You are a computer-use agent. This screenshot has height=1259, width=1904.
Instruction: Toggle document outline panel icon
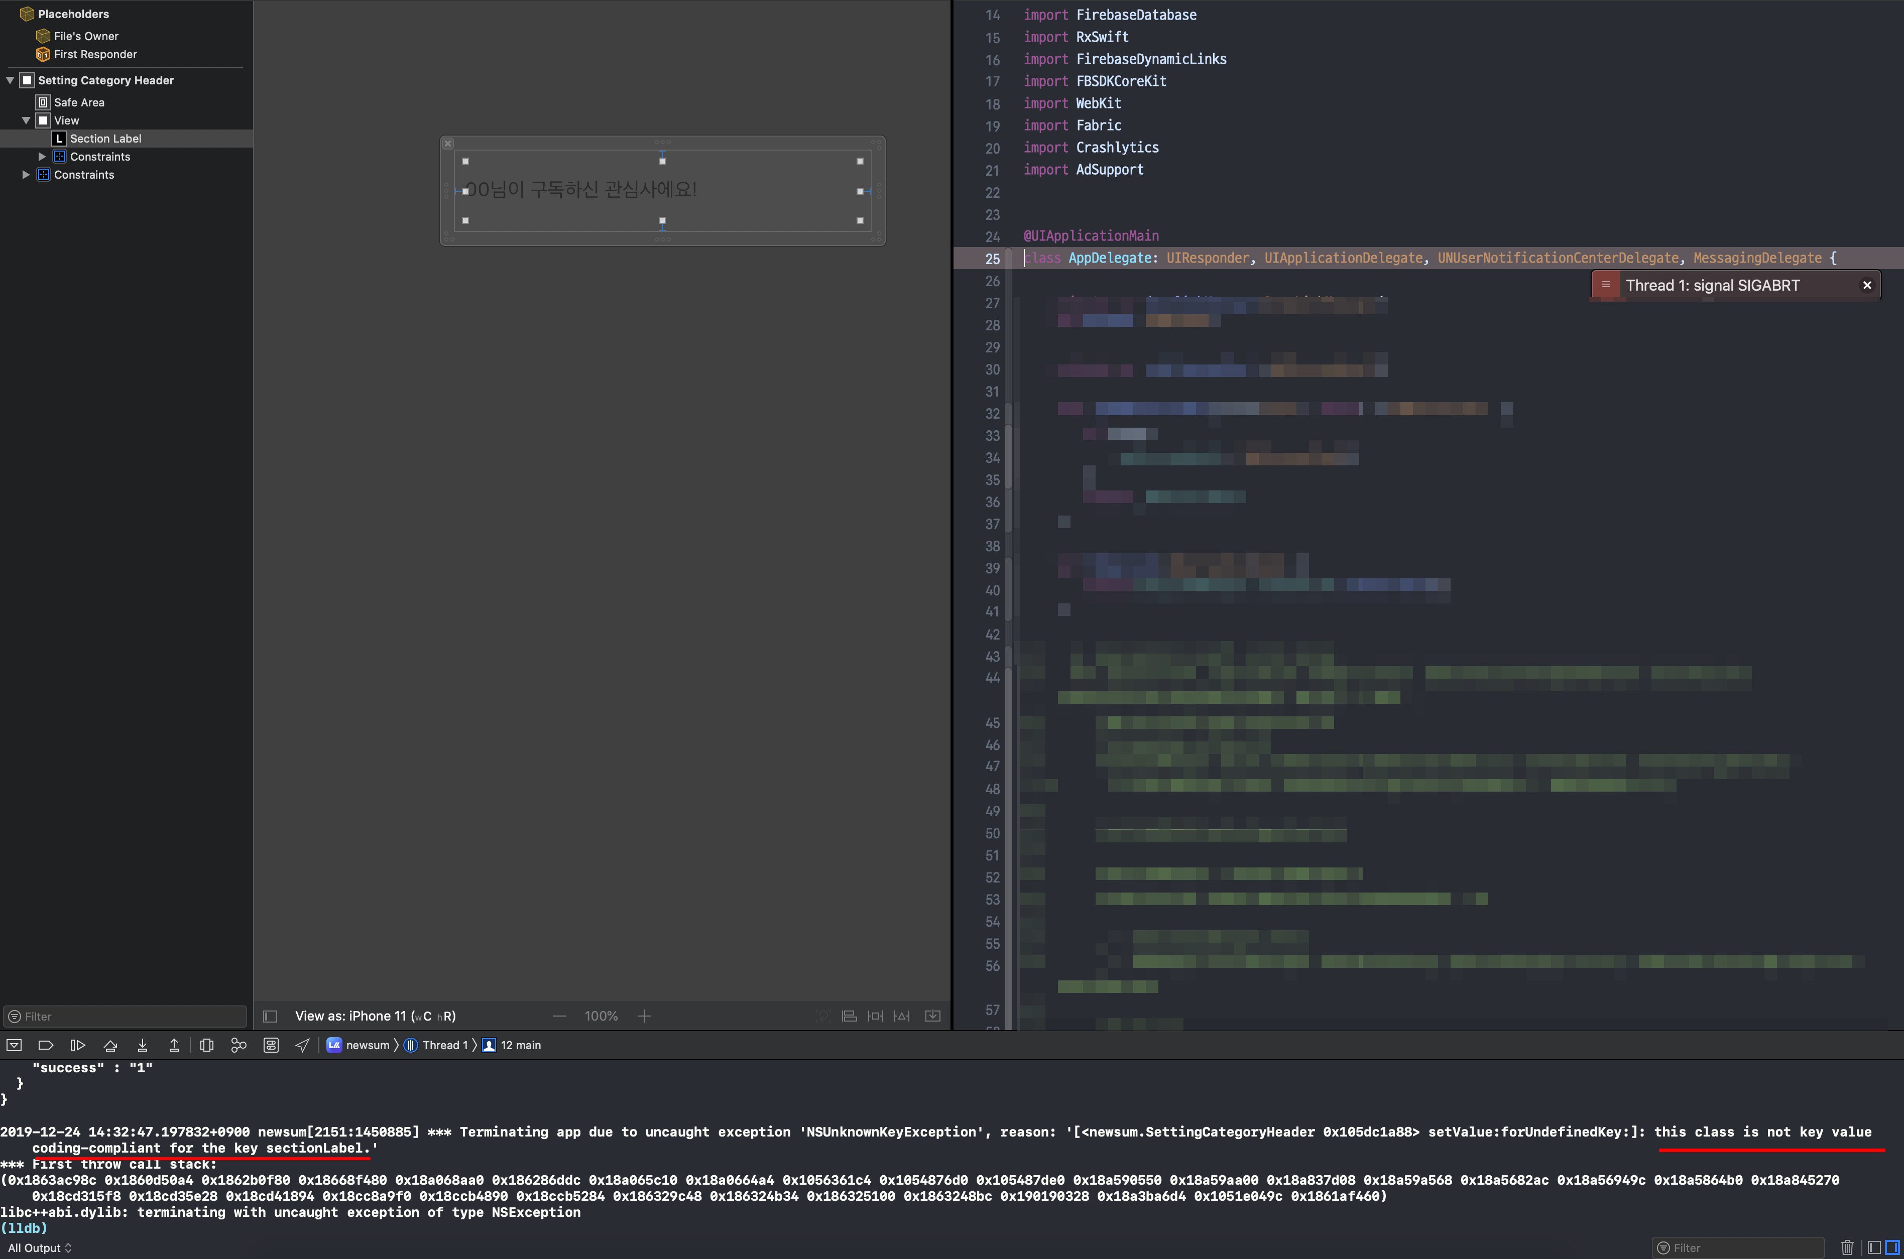[x=271, y=1016]
